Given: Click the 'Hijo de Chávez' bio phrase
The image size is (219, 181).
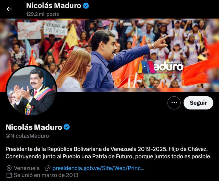Looking at the screenshot, I should pyautogui.click(x=188, y=149).
